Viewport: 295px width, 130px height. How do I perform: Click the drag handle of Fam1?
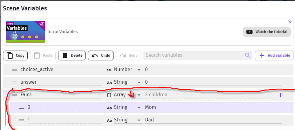pyautogui.click(x=14, y=95)
